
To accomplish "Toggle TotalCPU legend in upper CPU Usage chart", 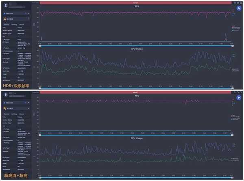I will point(235,71).
